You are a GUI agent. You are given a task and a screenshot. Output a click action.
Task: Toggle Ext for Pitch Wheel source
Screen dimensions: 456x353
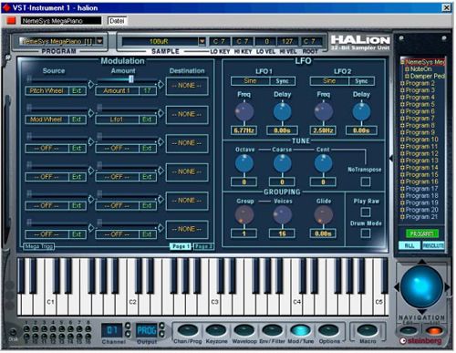click(x=77, y=90)
